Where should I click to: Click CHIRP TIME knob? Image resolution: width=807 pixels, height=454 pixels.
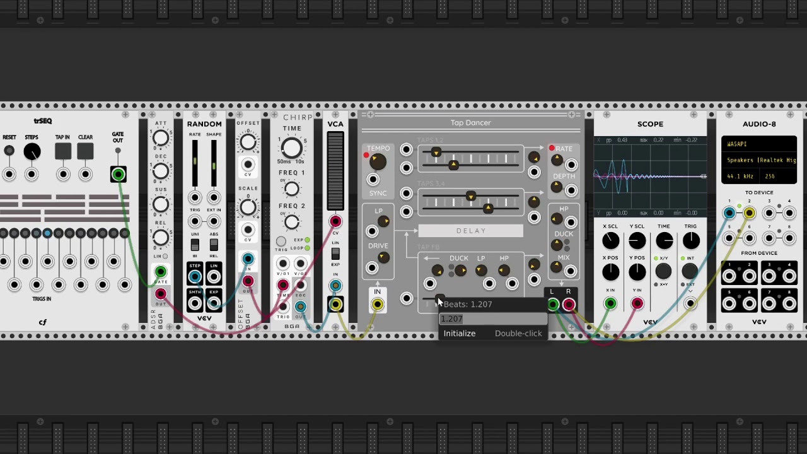click(291, 148)
